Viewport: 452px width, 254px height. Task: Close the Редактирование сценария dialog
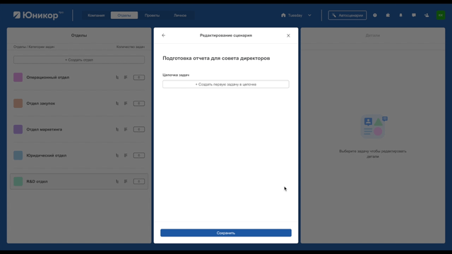pyautogui.click(x=288, y=35)
